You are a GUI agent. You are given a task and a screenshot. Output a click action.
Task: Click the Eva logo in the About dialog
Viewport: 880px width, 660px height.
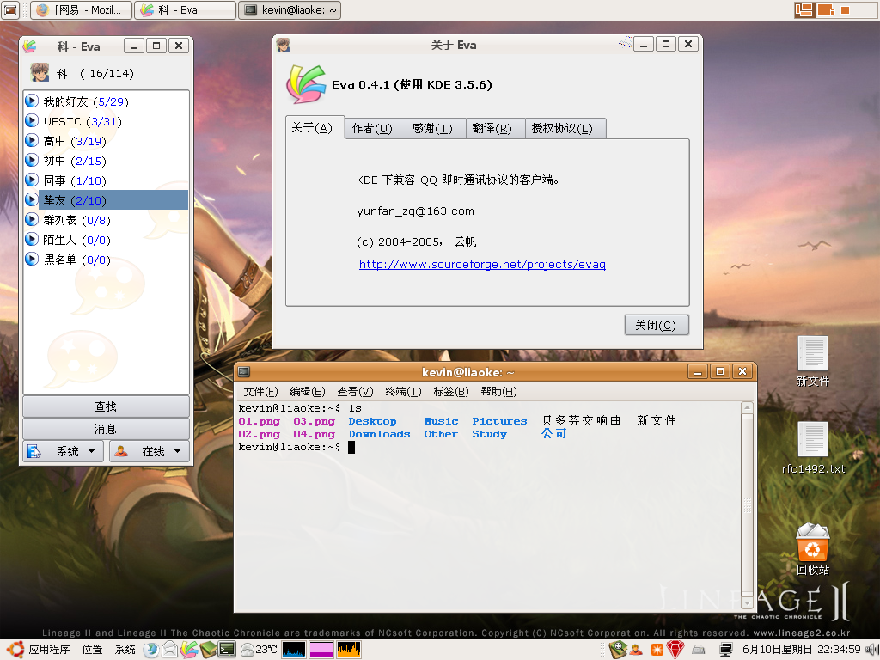pos(306,84)
